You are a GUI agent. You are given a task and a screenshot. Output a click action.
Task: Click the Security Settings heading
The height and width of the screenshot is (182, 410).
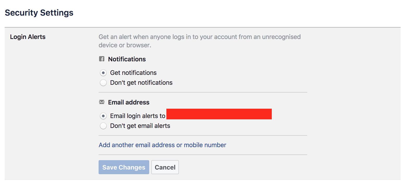click(x=39, y=12)
